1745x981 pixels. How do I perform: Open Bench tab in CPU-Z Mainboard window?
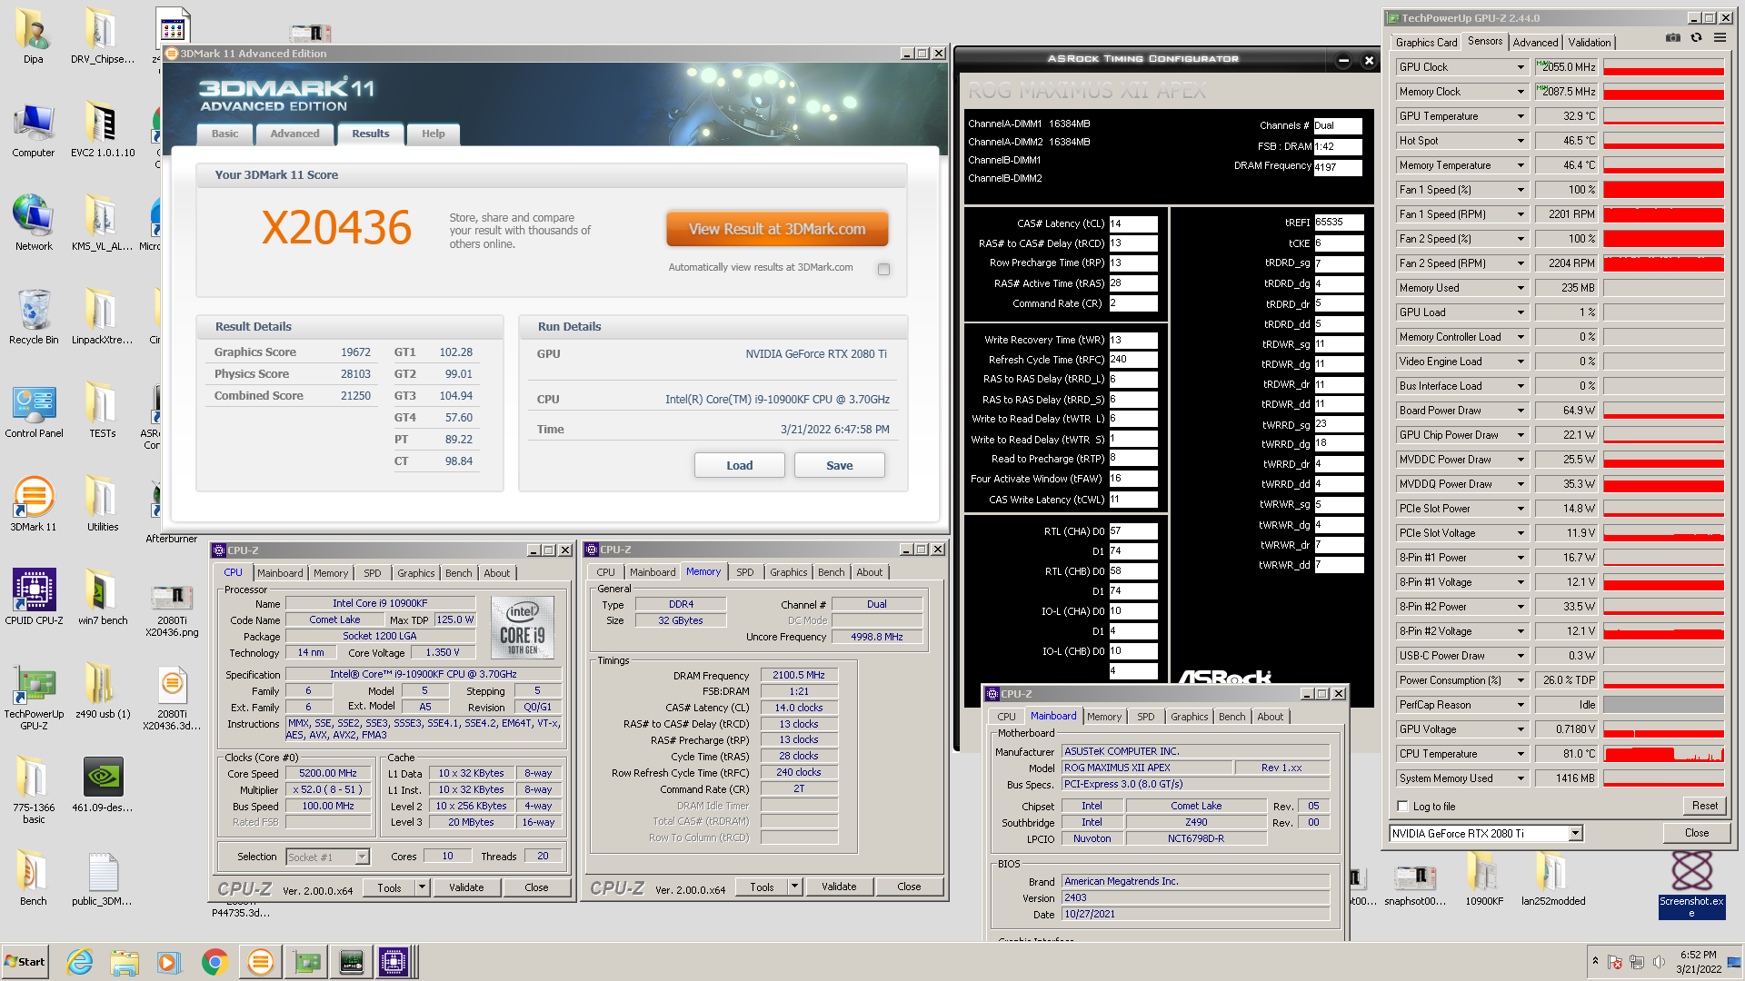pos(1231,717)
